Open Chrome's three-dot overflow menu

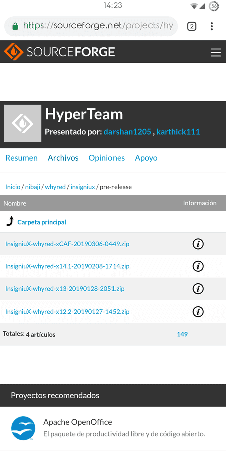[x=212, y=26]
